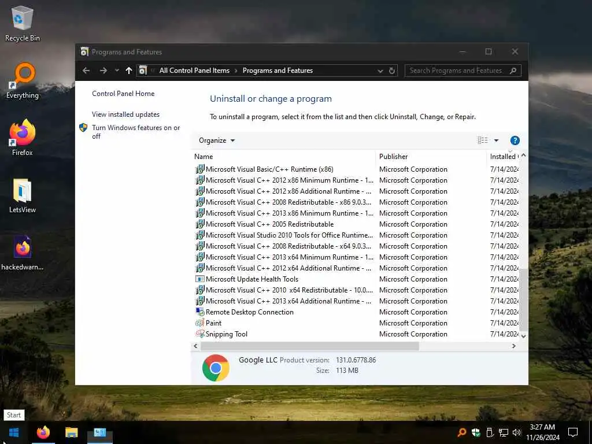Select the Everything search desktop shortcut
592x444 pixels.
pyautogui.click(x=23, y=80)
